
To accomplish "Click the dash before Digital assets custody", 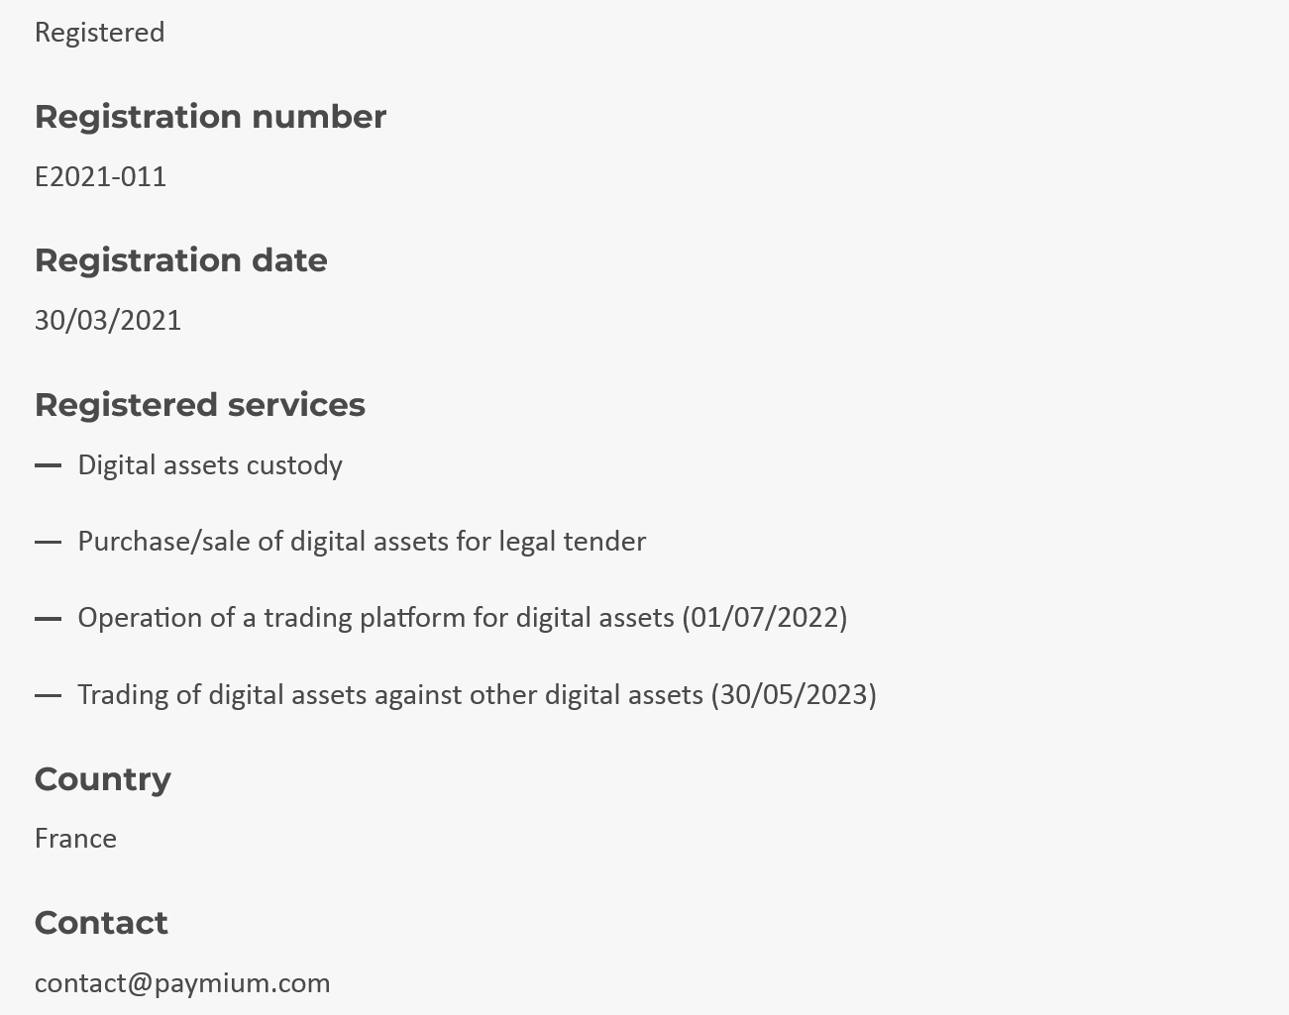I will point(49,465).
